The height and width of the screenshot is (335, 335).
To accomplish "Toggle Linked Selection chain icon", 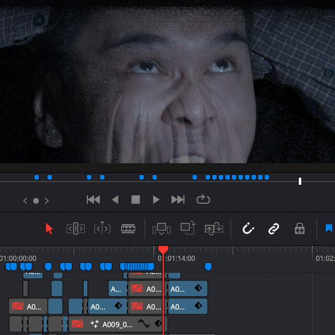I will [274, 229].
